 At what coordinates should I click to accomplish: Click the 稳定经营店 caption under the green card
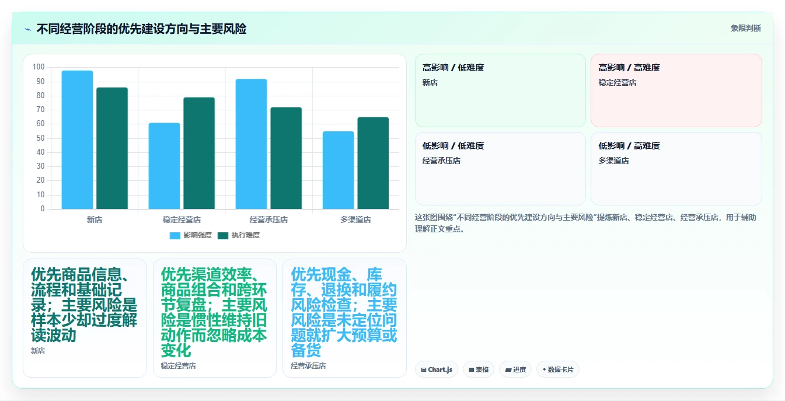click(179, 366)
